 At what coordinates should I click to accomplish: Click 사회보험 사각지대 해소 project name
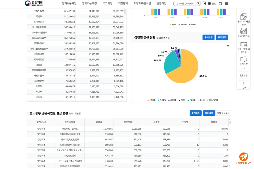pos(70,134)
